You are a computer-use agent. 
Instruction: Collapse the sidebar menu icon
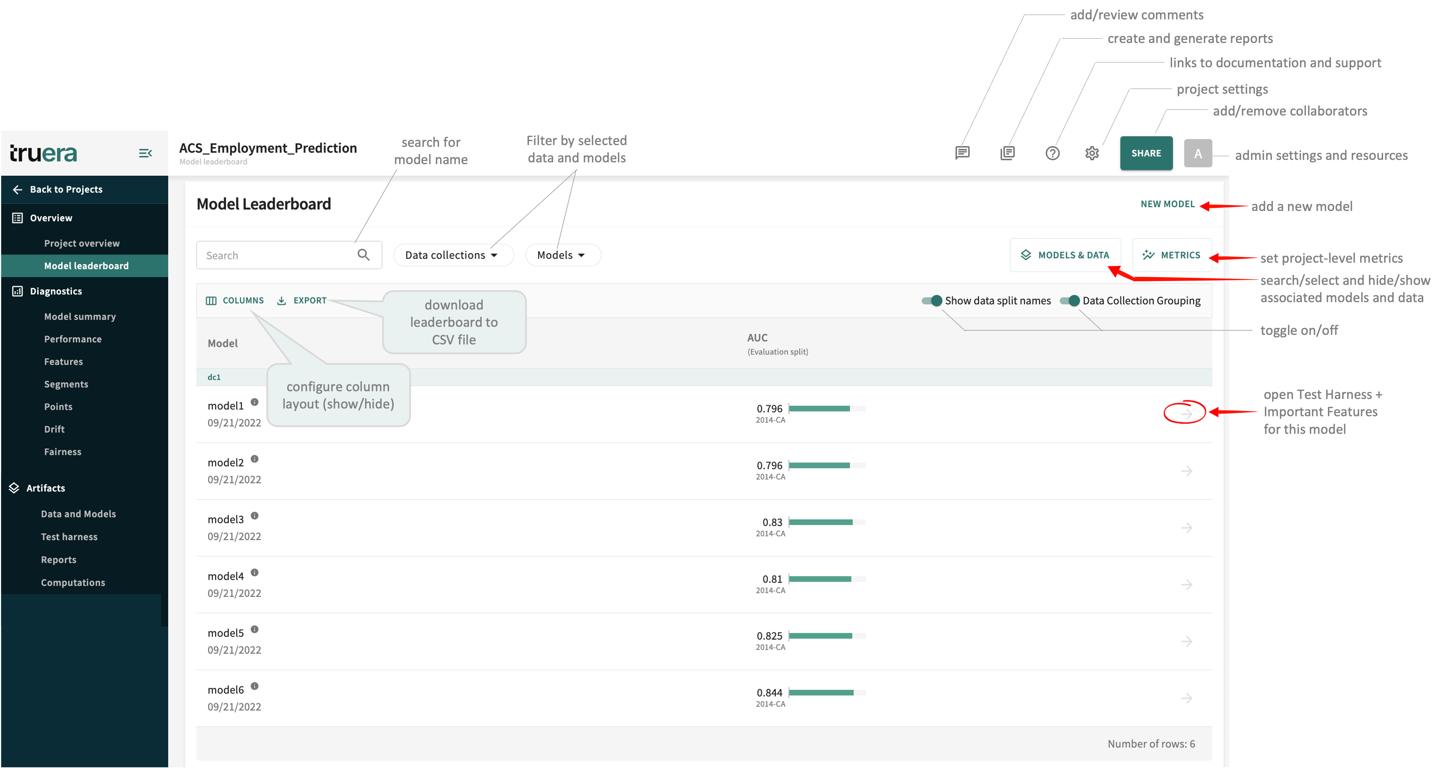(145, 153)
